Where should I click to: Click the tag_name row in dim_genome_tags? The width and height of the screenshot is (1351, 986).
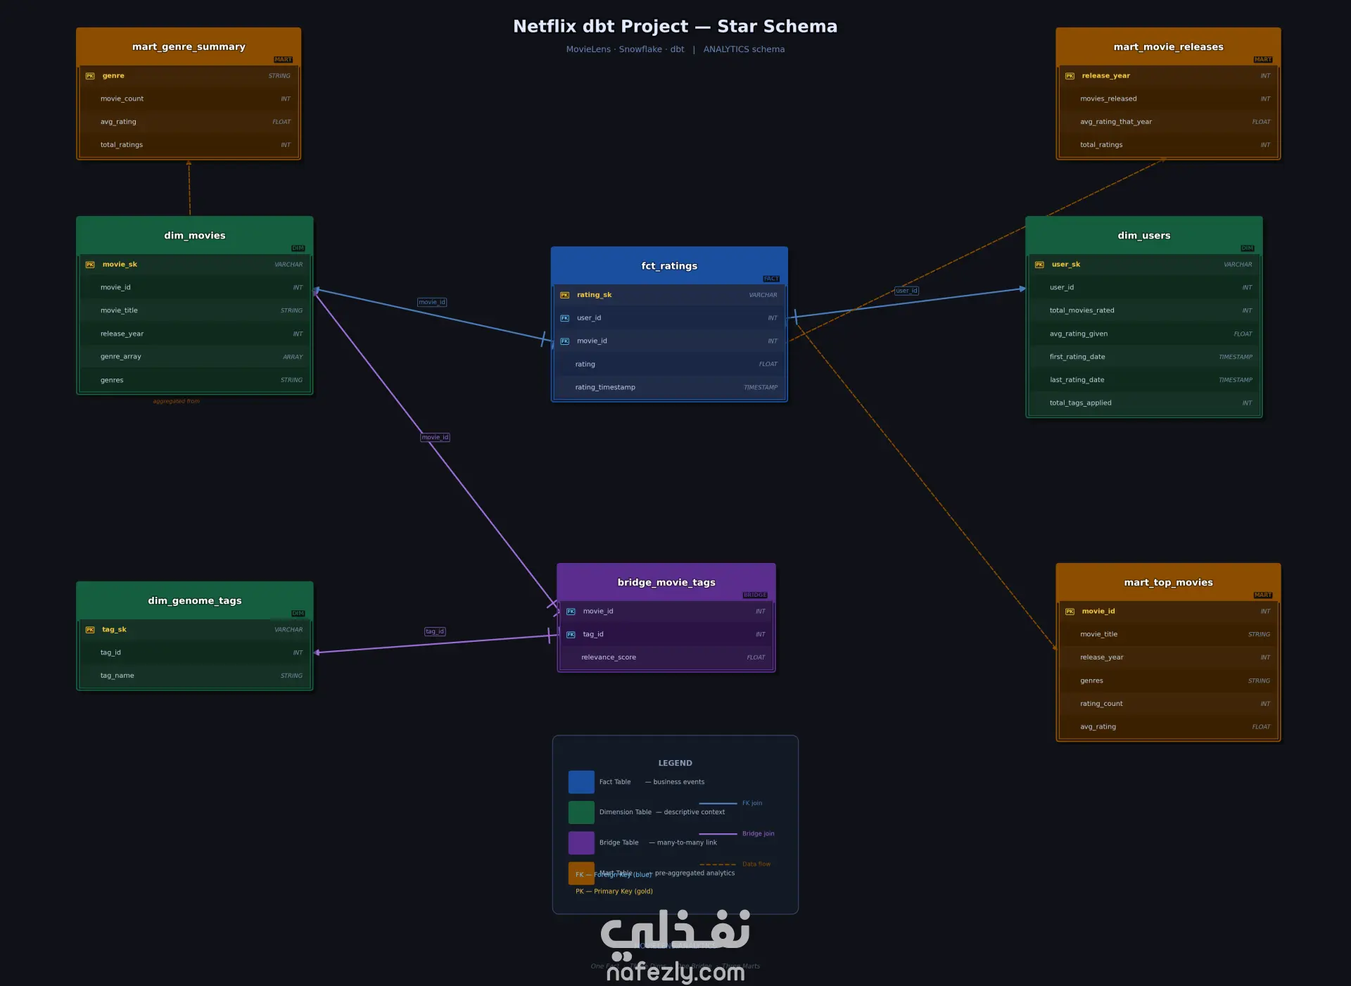[195, 676]
